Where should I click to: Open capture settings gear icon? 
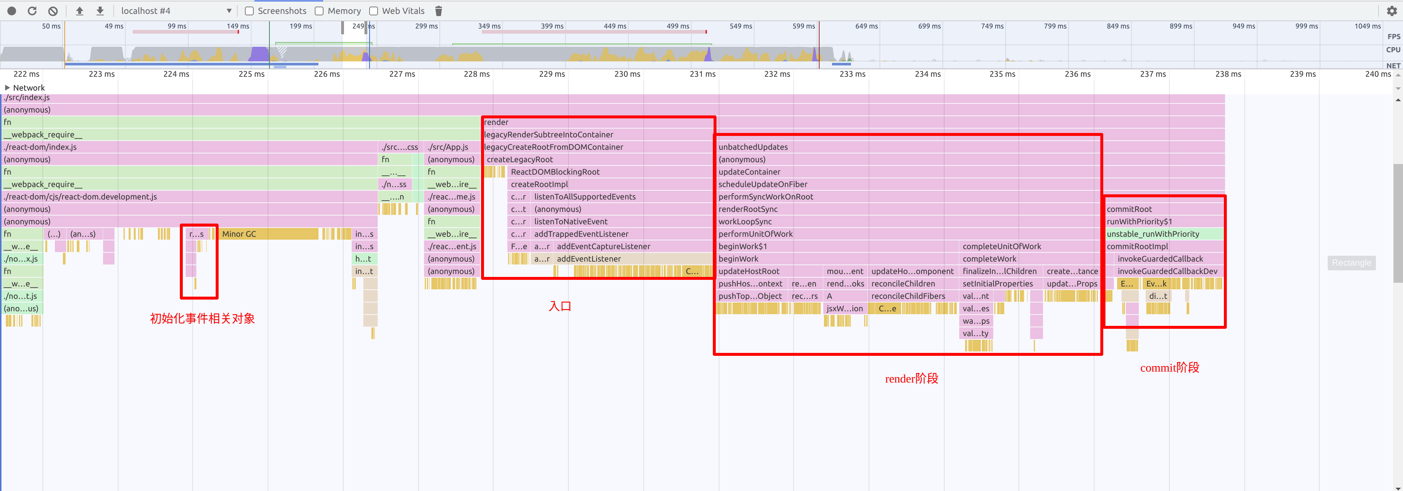(x=1392, y=11)
